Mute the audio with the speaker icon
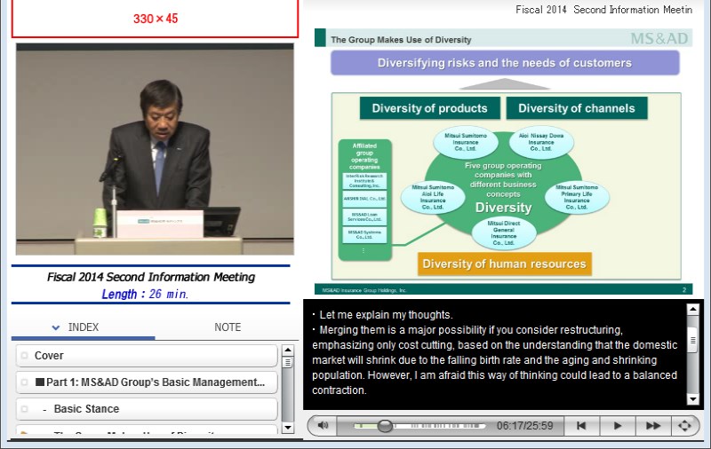The height and width of the screenshot is (449, 711). pyautogui.click(x=323, y=426)
